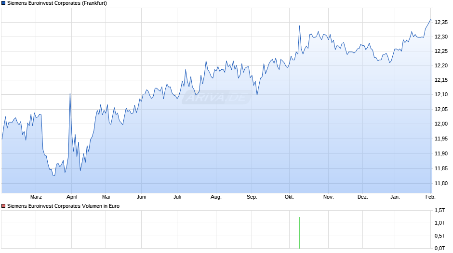This screenshot has width=453, height=253.
Task: Click the 12,25 price axis value
Action: pyautogui.click(x=441, y=51)
